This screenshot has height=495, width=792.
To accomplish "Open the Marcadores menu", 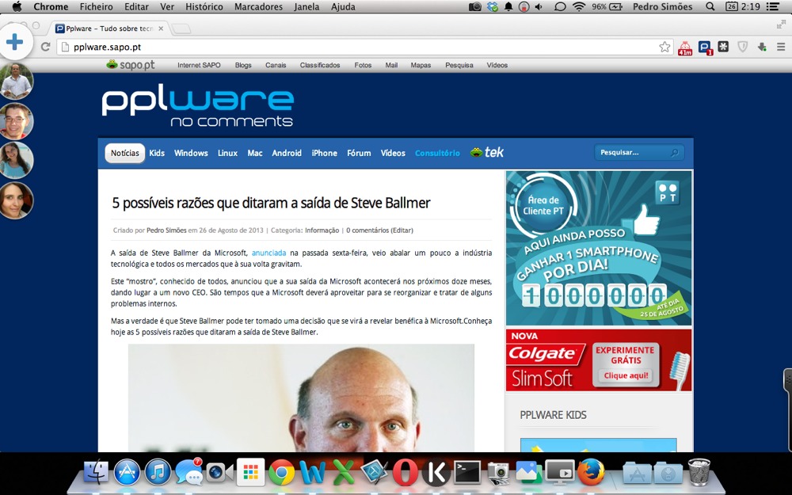I will tap(259, 6).
